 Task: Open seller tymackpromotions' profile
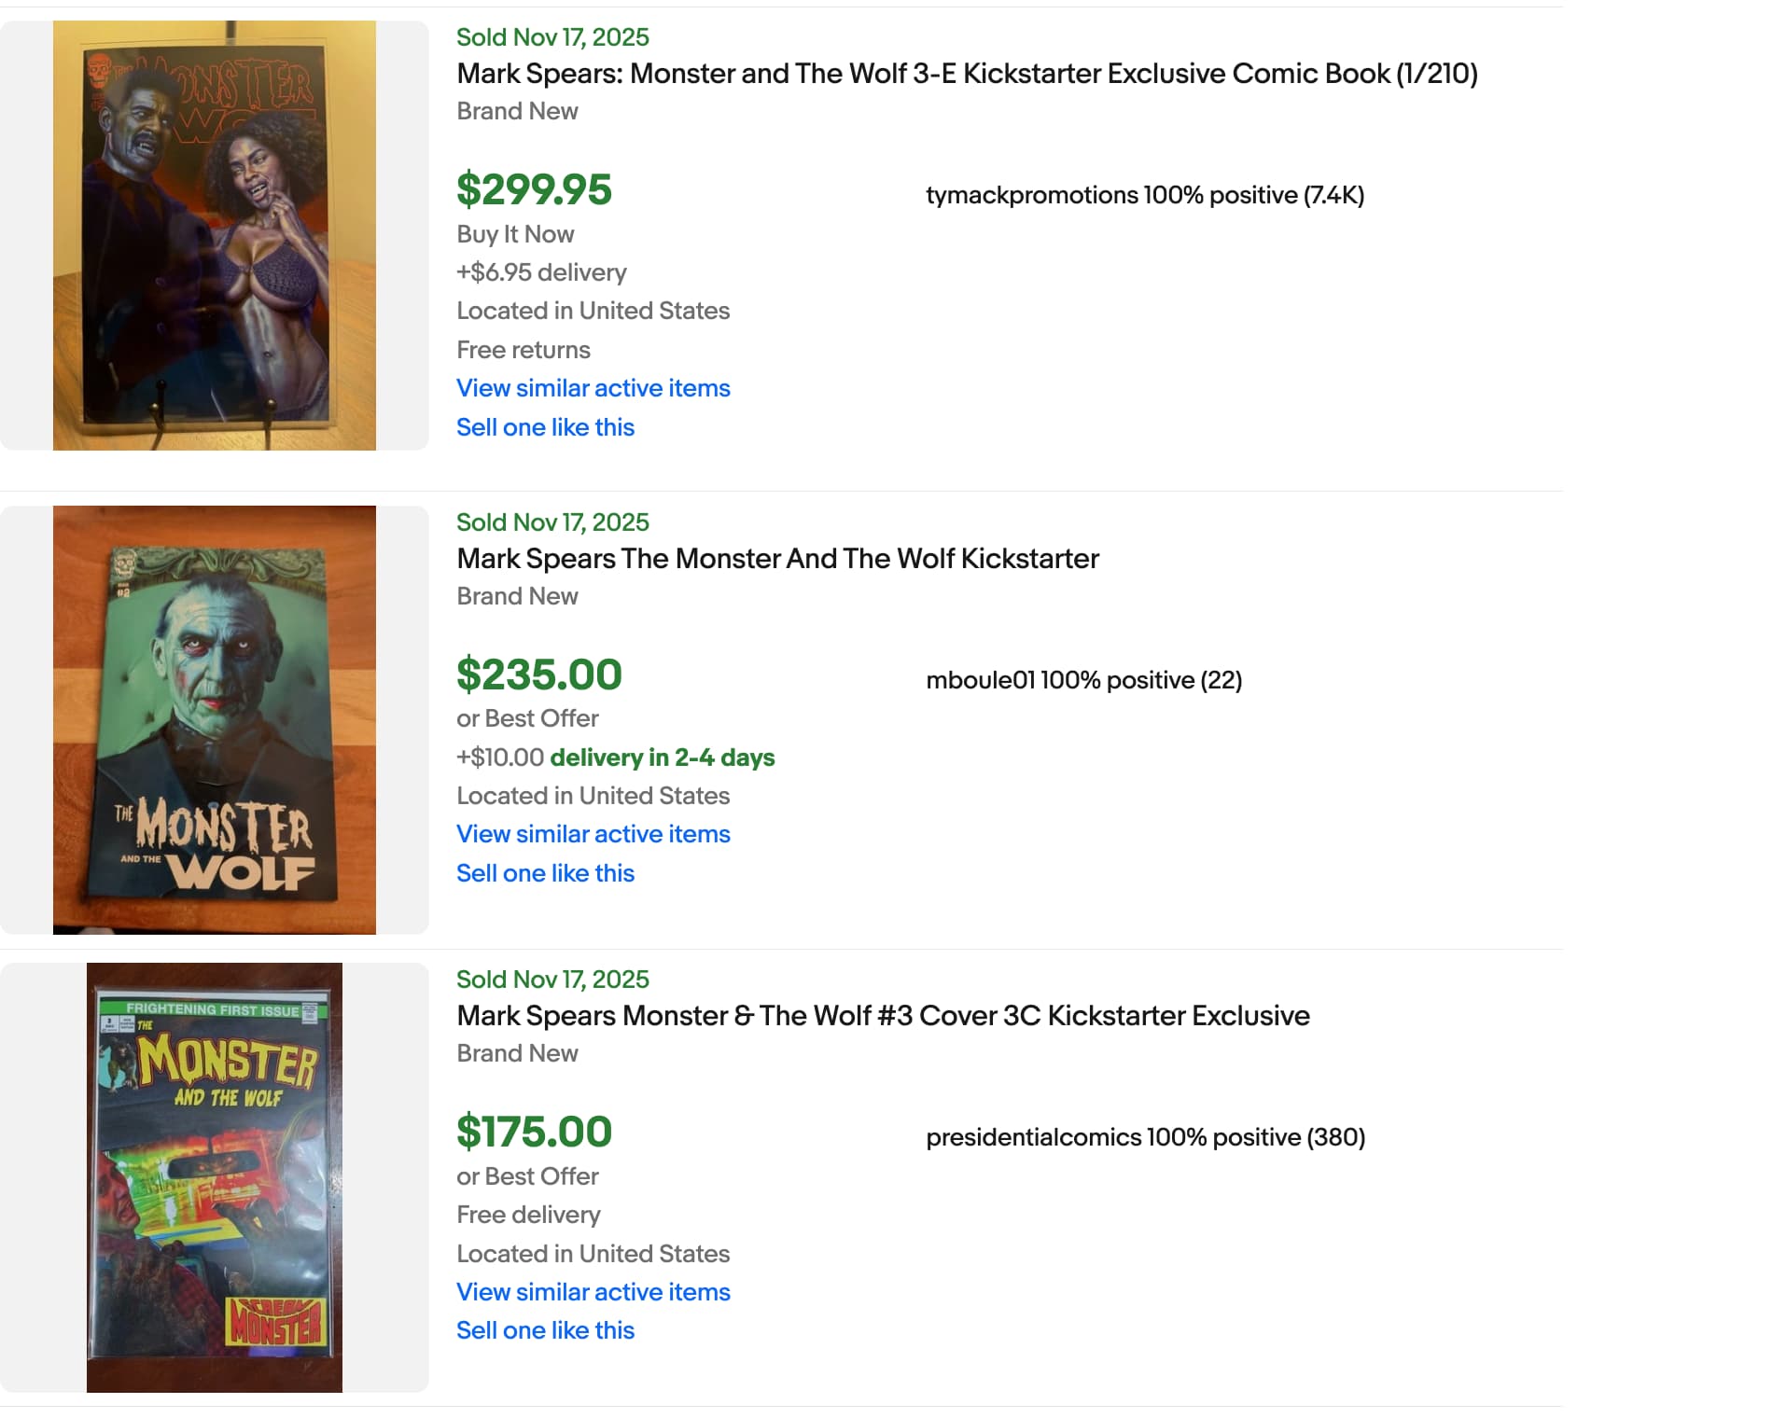pos(1032,195)
